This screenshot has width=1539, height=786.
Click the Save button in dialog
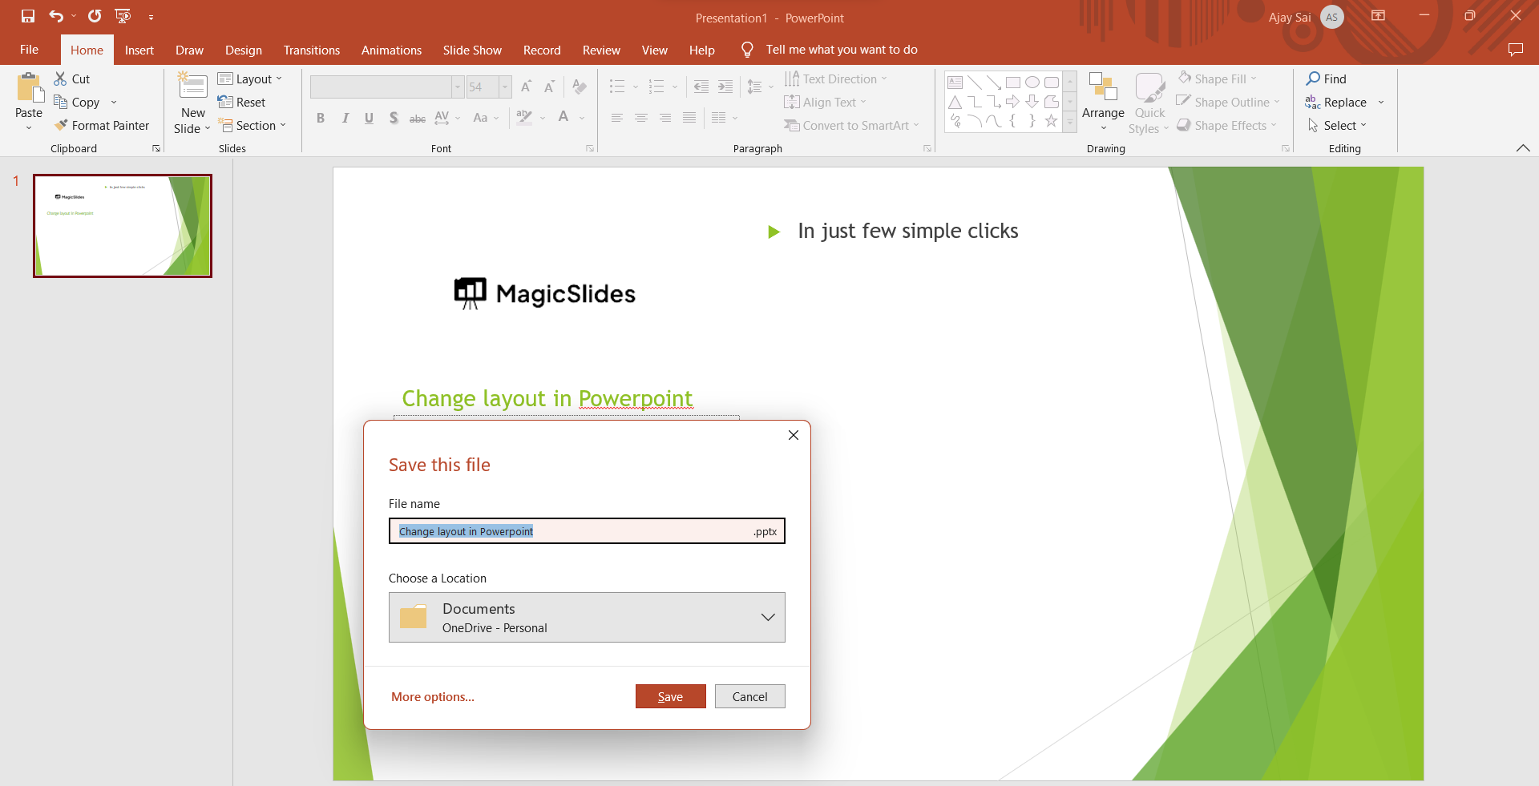tap(670, 696)
